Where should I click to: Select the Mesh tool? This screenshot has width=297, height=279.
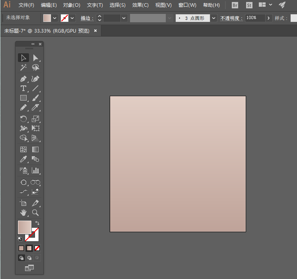(x=23, y=149)
